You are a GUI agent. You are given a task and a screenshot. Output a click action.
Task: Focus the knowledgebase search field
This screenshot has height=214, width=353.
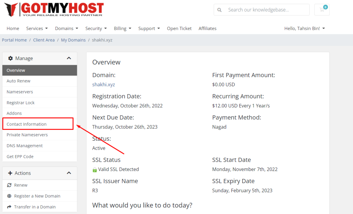pos(265,10)
